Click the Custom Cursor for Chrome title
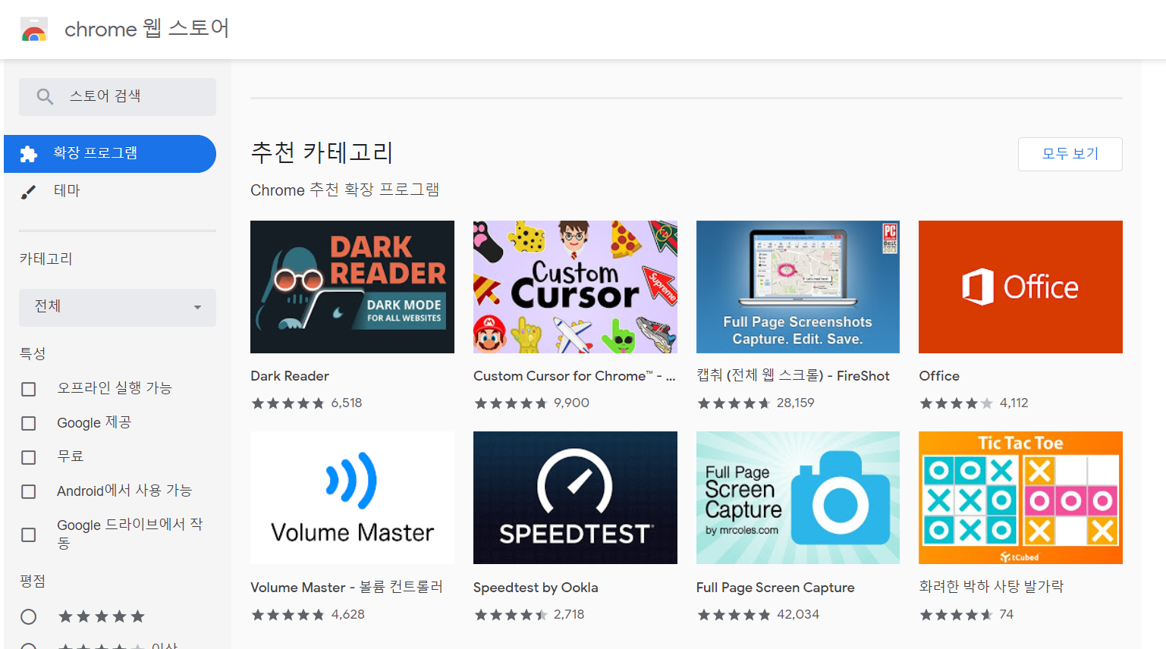This screenshot has height=649, width=1166. [574, 376]
